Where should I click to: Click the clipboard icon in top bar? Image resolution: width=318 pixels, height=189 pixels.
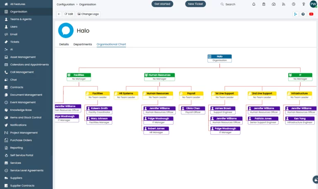264,4
